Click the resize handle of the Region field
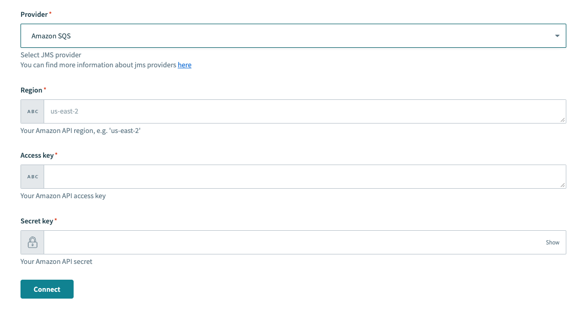Viewport: 580px width, 317px height. coord(564,121)
